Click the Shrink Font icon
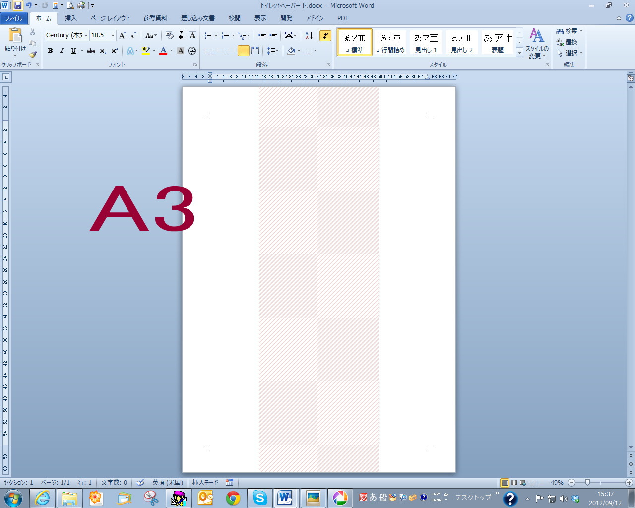 (133, 35)
